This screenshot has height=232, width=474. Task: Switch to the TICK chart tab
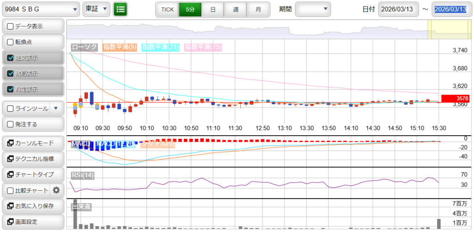pyautogui.click(x=167, y=9)
